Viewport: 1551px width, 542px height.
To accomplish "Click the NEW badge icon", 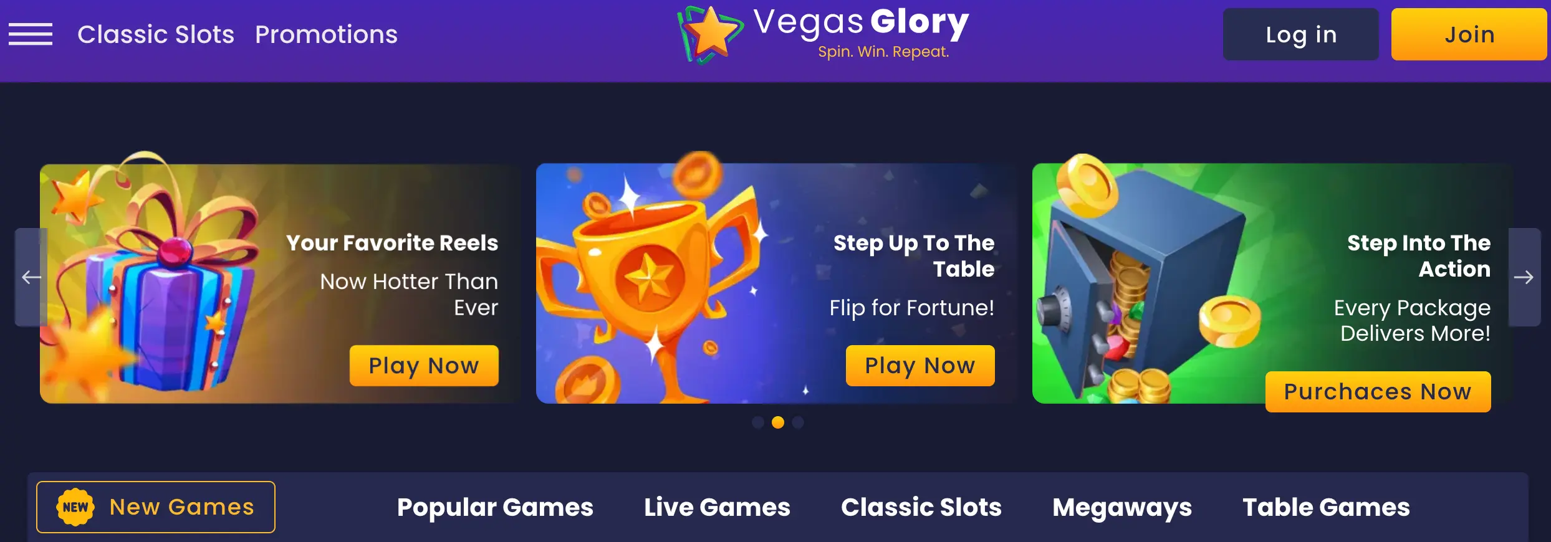I will [x=75, y=507].
